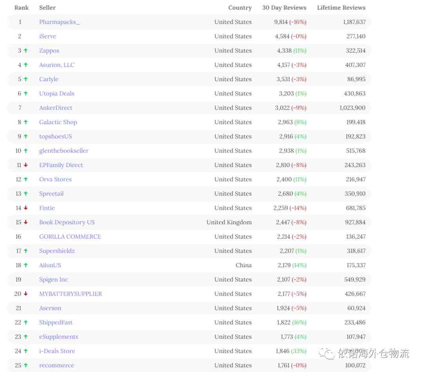
Task: Click the up arrow in the Orva Stores row
Action: pos(25,179)
